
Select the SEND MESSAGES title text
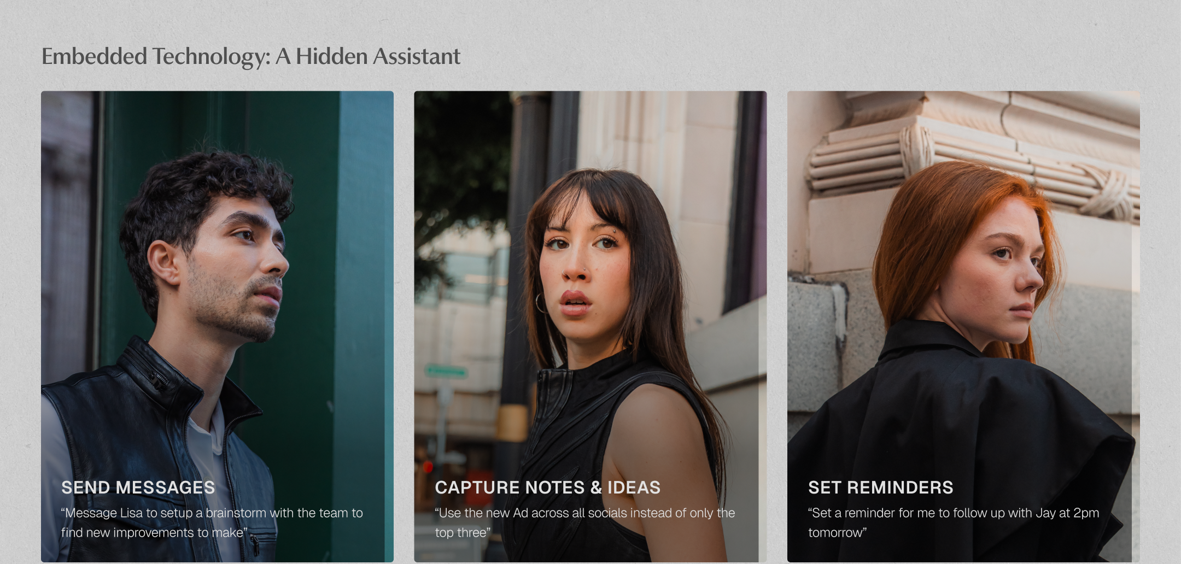pos(138,487)
